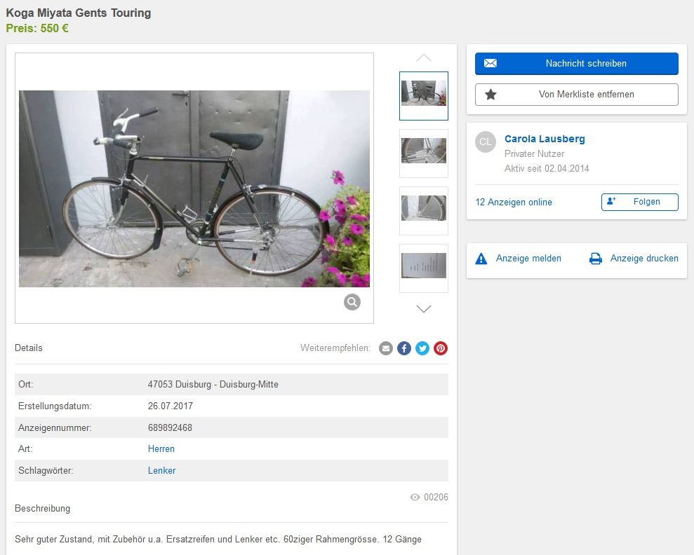Select the first bicycle thumbnail
This screenshot has height=555, width=694.
pos(424,95)
